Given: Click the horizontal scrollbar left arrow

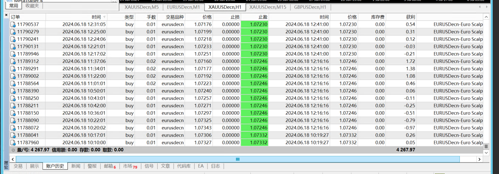Looking at the screenshot, I should (12, 159).
